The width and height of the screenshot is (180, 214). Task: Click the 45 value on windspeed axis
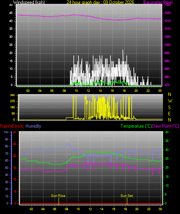tap(11, 13)
